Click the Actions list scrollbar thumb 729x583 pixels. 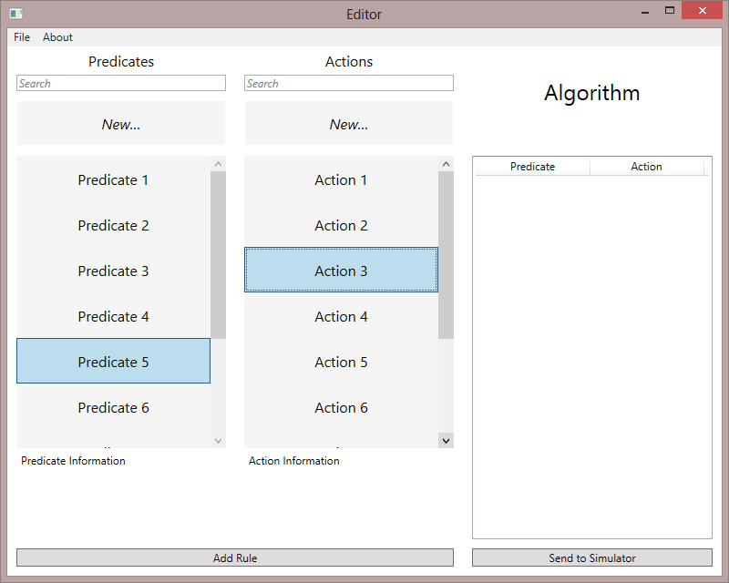click(x=446, y=255)
